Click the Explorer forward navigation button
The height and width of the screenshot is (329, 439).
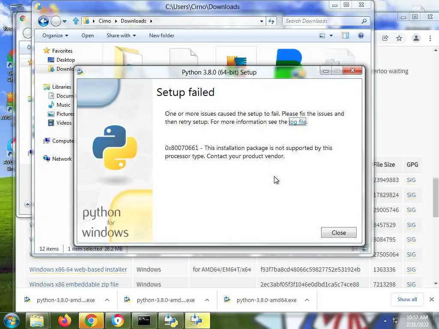tap(56, 21)
